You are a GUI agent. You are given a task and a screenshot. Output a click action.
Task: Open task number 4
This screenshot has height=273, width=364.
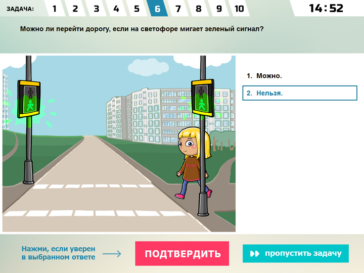116,9
